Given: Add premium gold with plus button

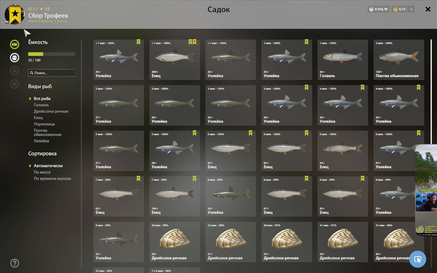Looking at the screenshot, I should pyautogui.click(x=411, y=9).
